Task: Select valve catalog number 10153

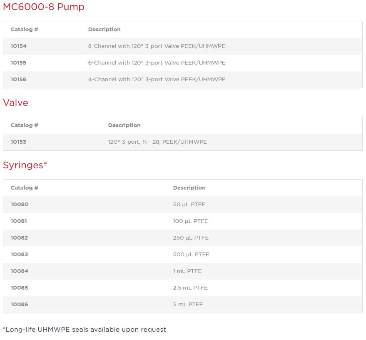Action: (19, 142)
